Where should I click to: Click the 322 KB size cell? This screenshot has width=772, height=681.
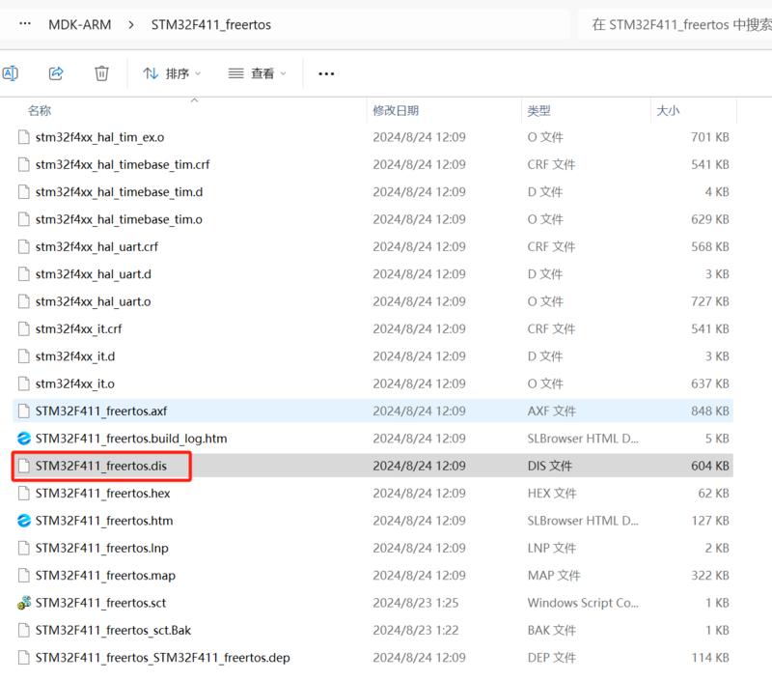point(710,576)
